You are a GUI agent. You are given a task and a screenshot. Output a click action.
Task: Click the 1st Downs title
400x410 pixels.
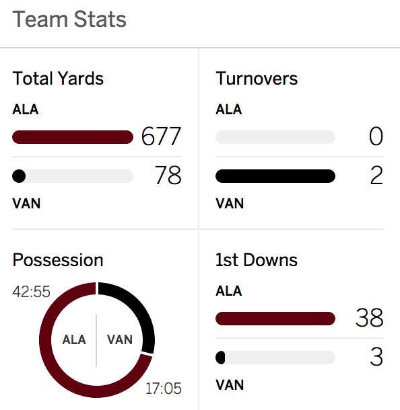coord(257,260)
